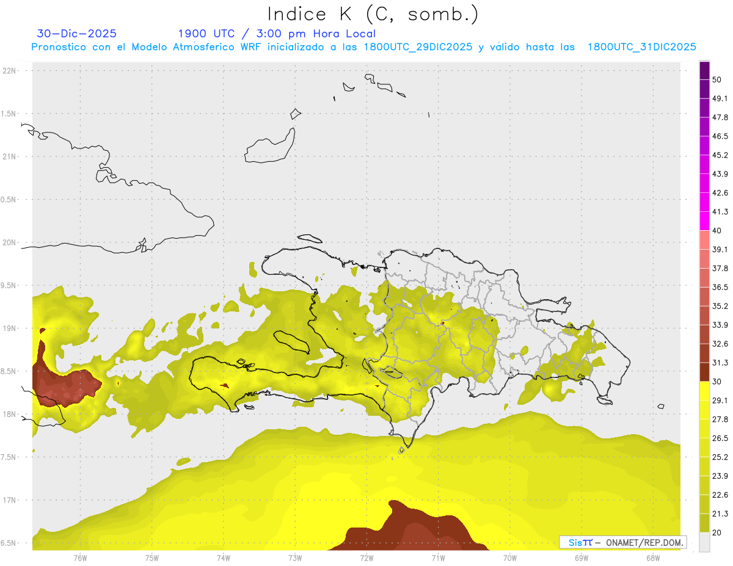Click the '20N' latitude label

pyautogui.click(x=9, y=242)
